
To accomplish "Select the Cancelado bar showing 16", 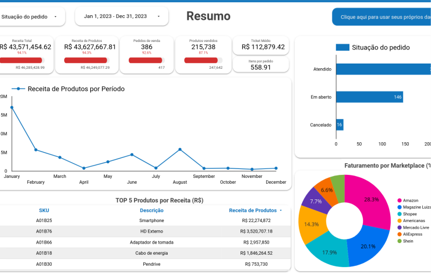I will [x=340, y=125].
